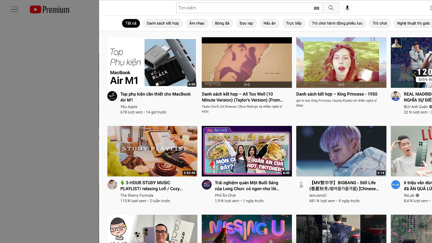Open the on-screen keyboard icon
Image resolution: width=432 pixels, height=243 pixels.
coord(316,8)
